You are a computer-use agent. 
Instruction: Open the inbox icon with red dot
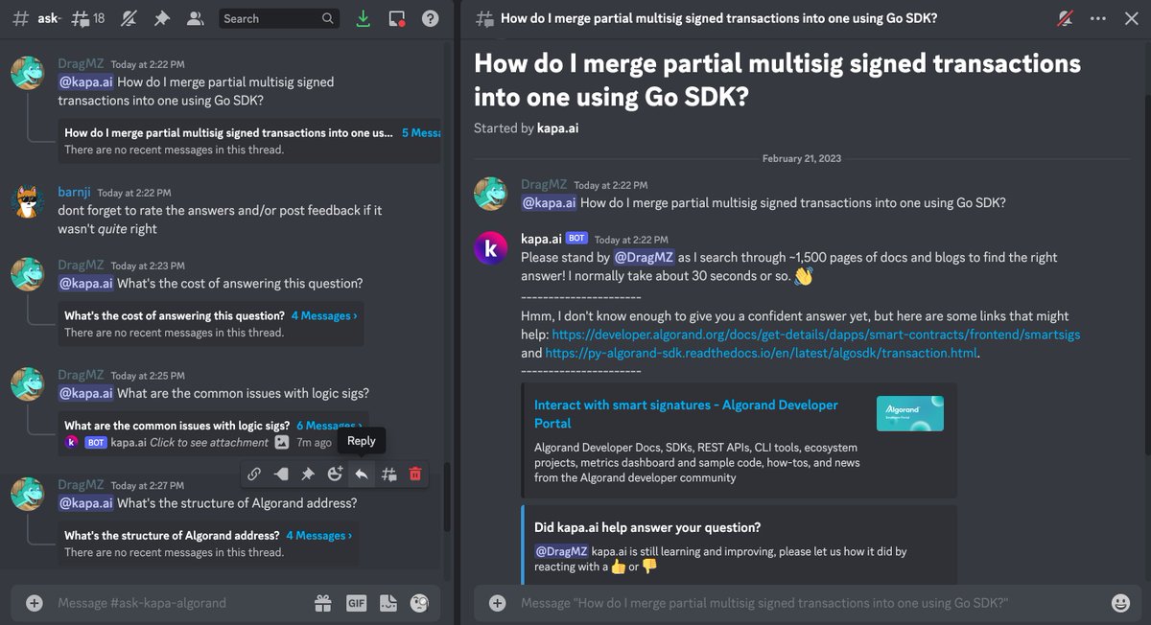click(397, 18)
